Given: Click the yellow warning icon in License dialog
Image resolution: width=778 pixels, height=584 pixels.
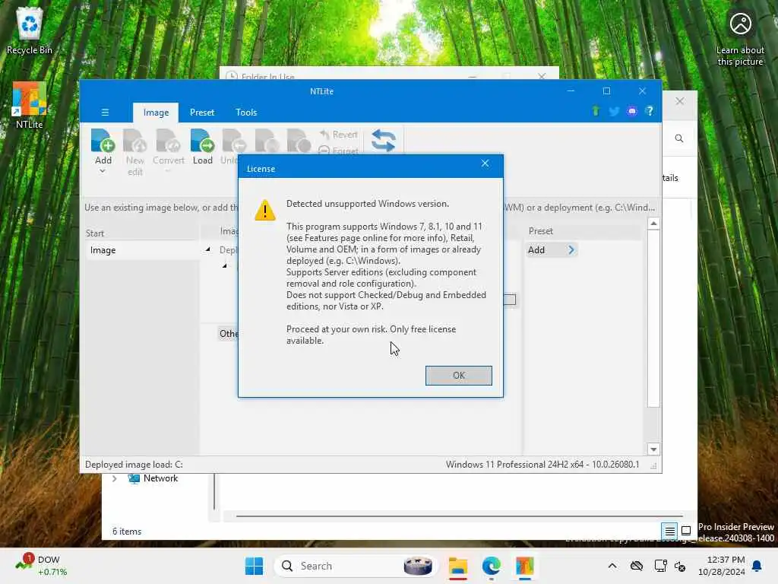Looking at the screenshot, I should point(265,210).
